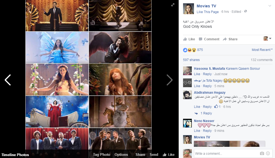Open the Movies TV page name link

[206, 6]
